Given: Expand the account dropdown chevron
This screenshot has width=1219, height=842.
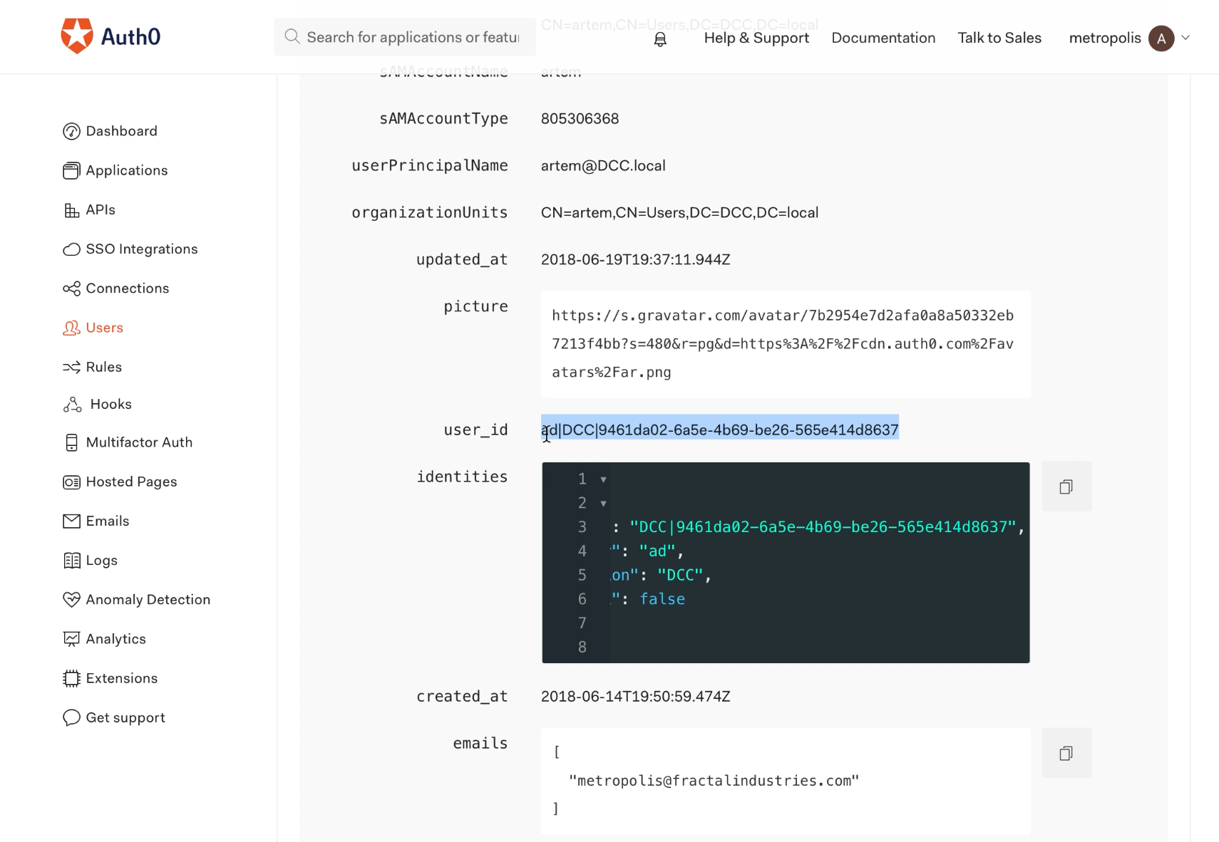Looking at the screenshot, I should [1185, 38].
